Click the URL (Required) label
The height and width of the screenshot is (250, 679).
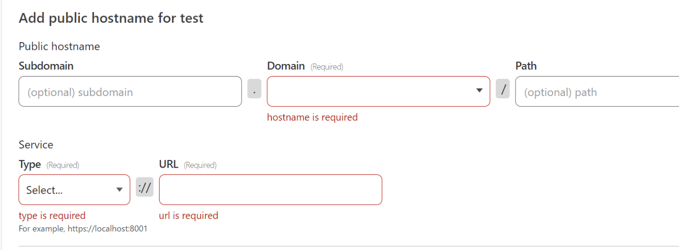coord(188,165)
